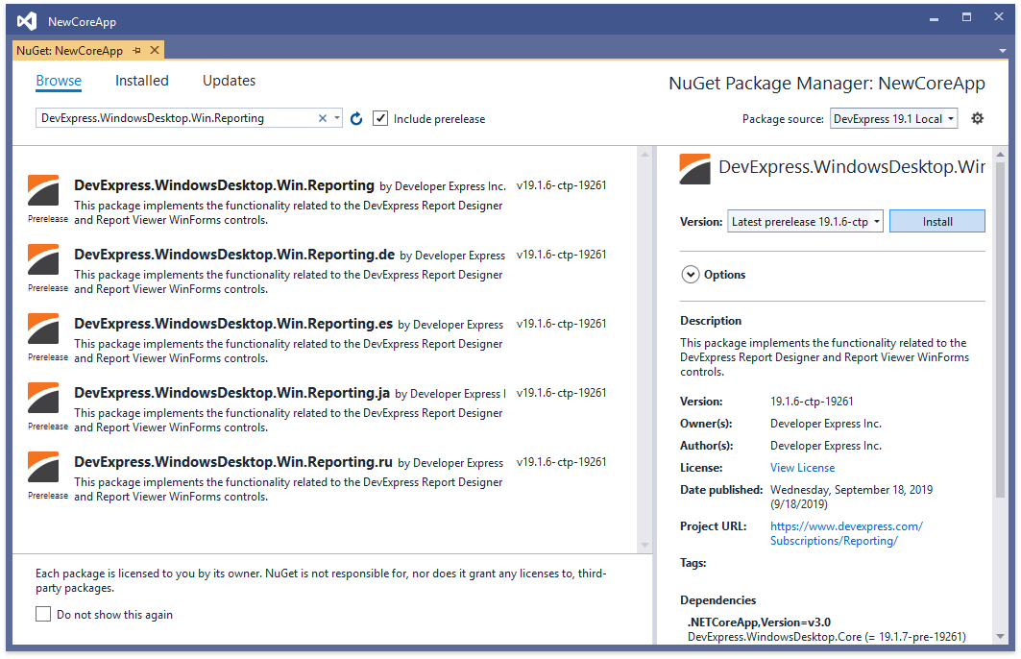1021x659 pixels.
Task: Open the Version selection dropdown
Action: tap(805, 222)
